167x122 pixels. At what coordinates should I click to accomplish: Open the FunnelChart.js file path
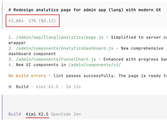[x=56, y=59]
